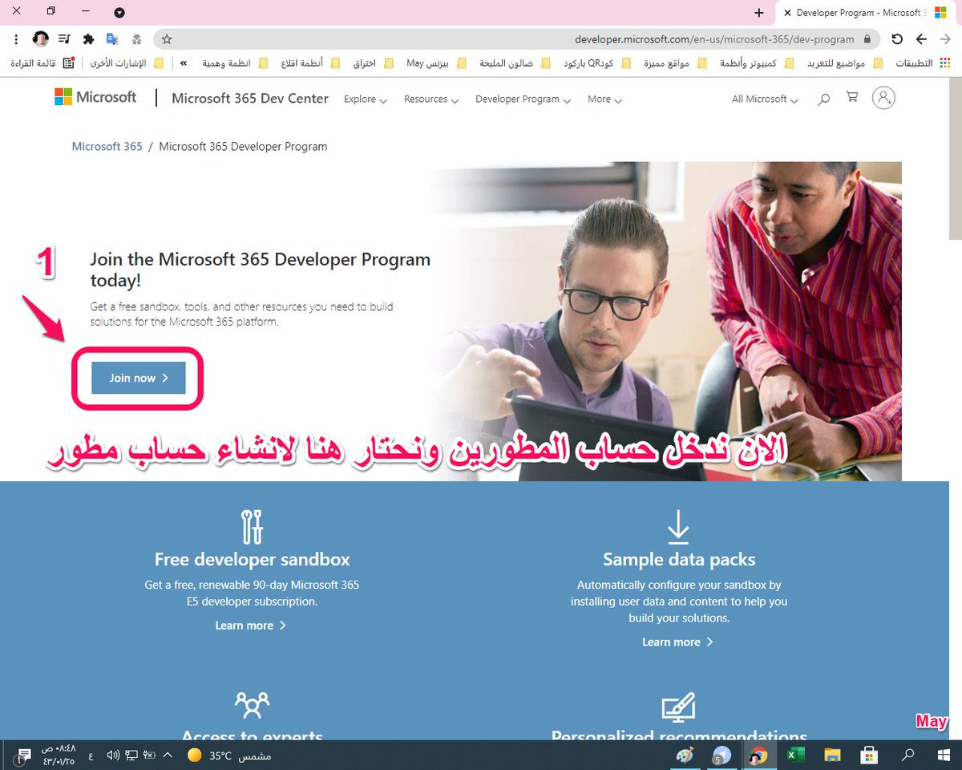
Task: Click the Chrome reload page icon
Action: [x=897, y=38]
